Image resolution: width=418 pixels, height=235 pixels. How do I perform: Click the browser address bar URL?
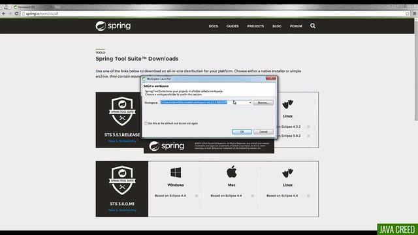[x=42, y=14]
